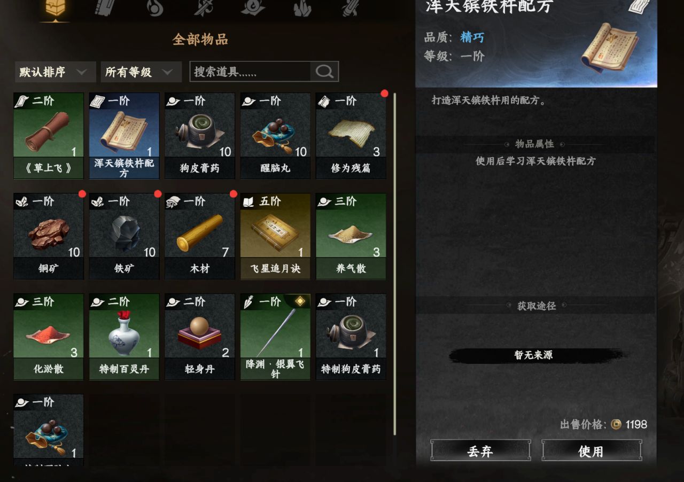This screenshot has height=482, width=684.
Task: Click the 飞星追月诀 manual book
Action: coord(275,236)
